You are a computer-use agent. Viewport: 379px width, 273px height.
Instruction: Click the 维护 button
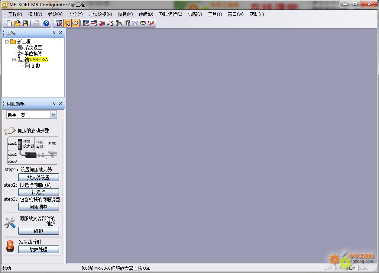(x=39, y=231)
